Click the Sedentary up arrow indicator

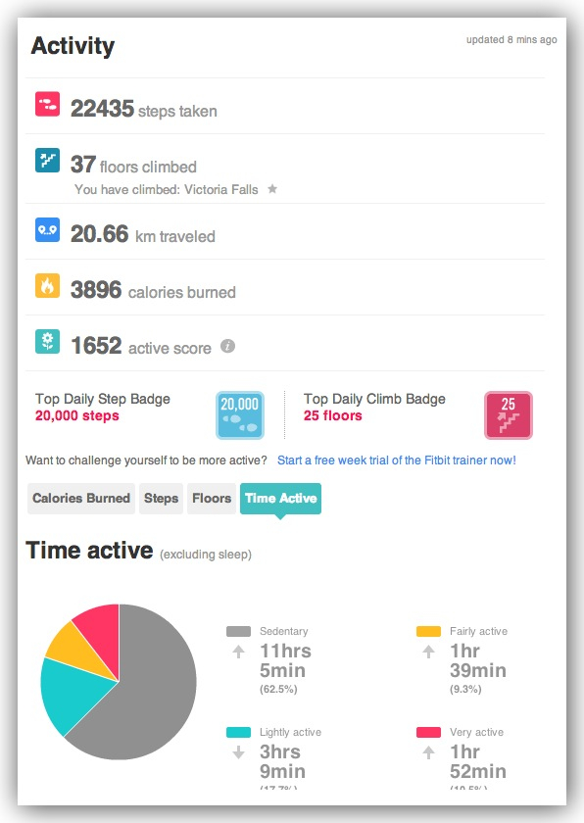coord(239,652)
